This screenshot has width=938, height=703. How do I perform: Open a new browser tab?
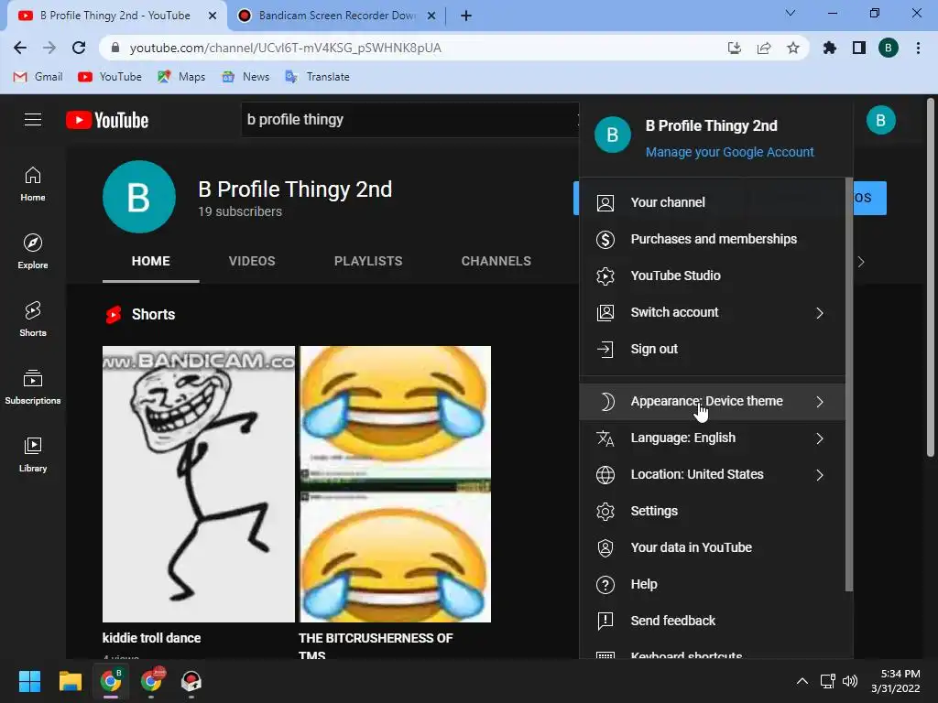pos(466,16)
